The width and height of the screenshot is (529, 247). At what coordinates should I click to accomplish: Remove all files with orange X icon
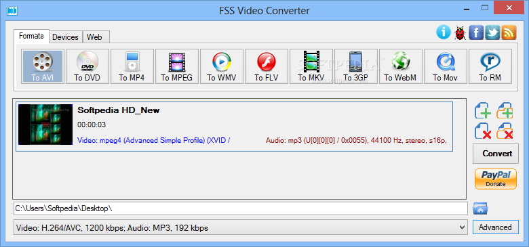tap(505, 131)
